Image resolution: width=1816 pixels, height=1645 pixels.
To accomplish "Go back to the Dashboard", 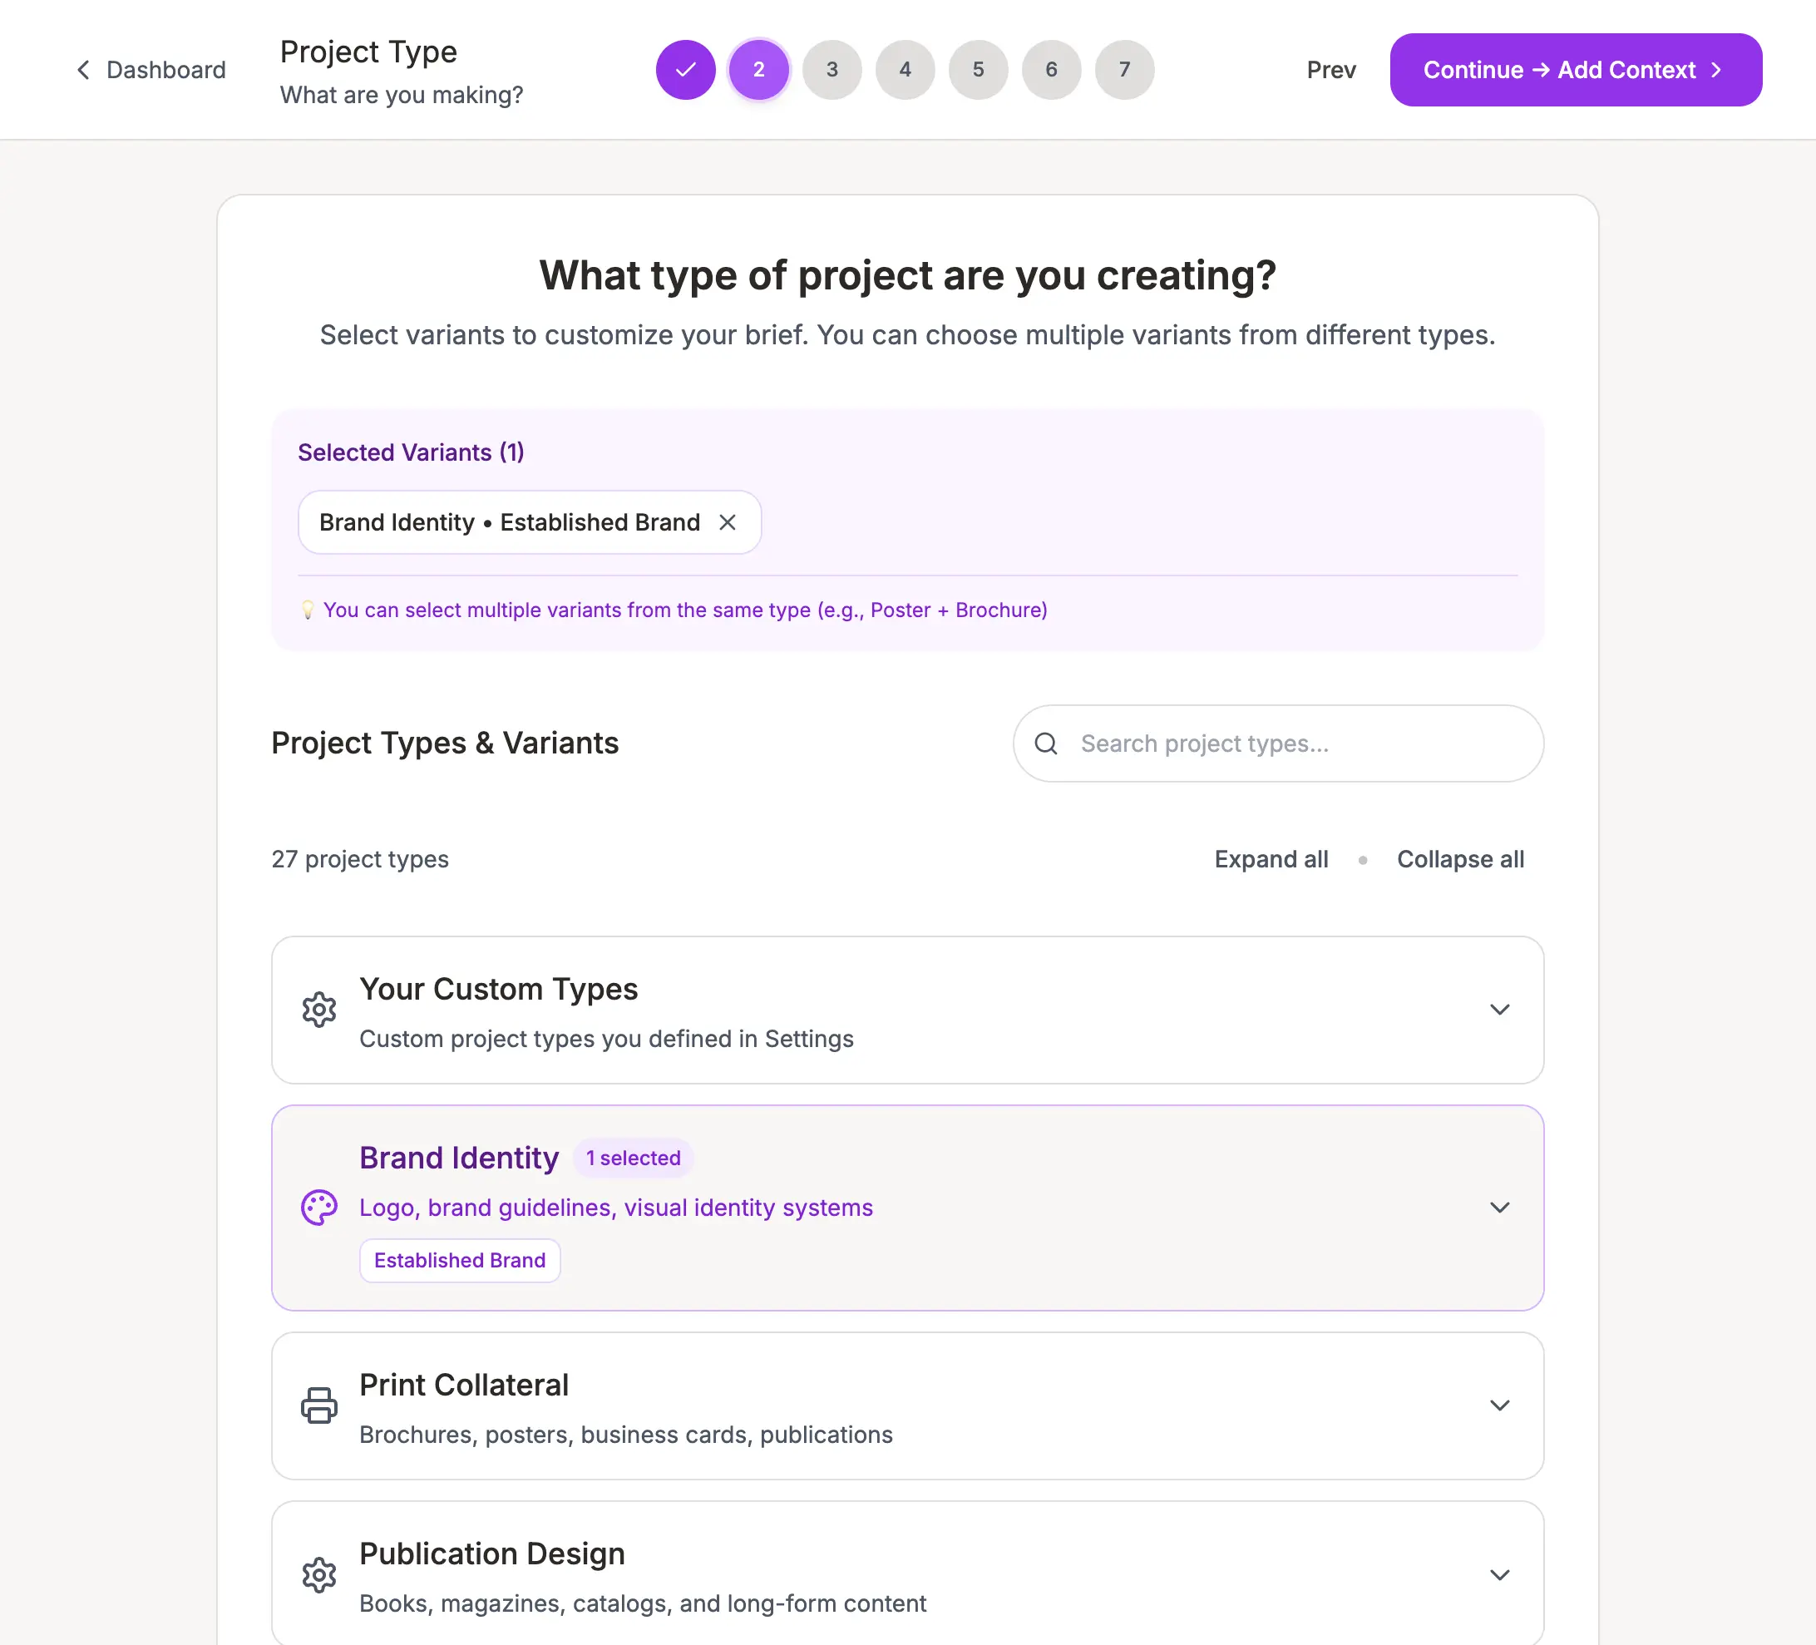I will click(x=165, y=69).
